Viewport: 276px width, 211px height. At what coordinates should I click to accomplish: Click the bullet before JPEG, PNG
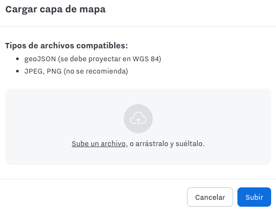[x=17, y=71]
